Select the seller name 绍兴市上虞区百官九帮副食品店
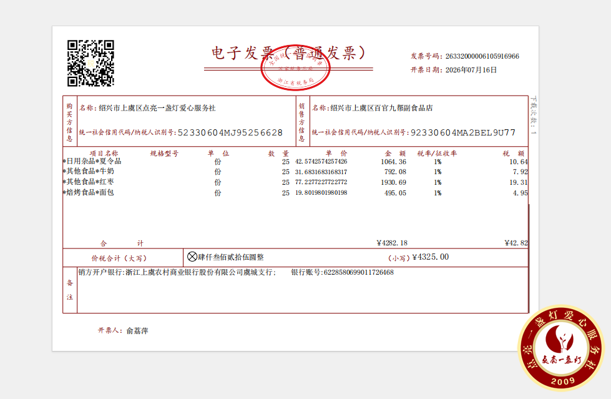 381,108
